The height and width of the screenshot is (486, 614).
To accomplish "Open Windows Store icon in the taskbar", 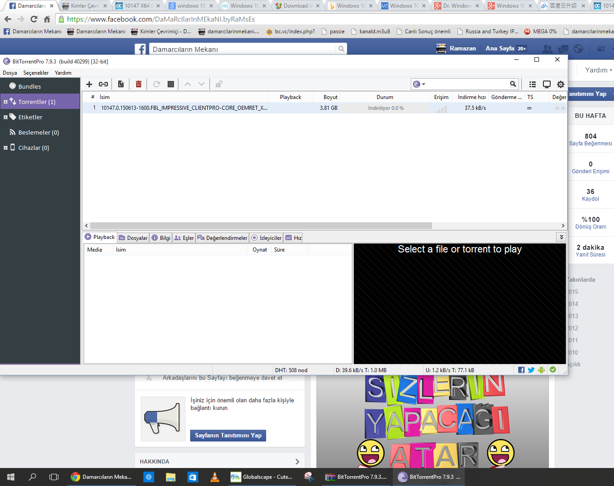I will (193, 477).
